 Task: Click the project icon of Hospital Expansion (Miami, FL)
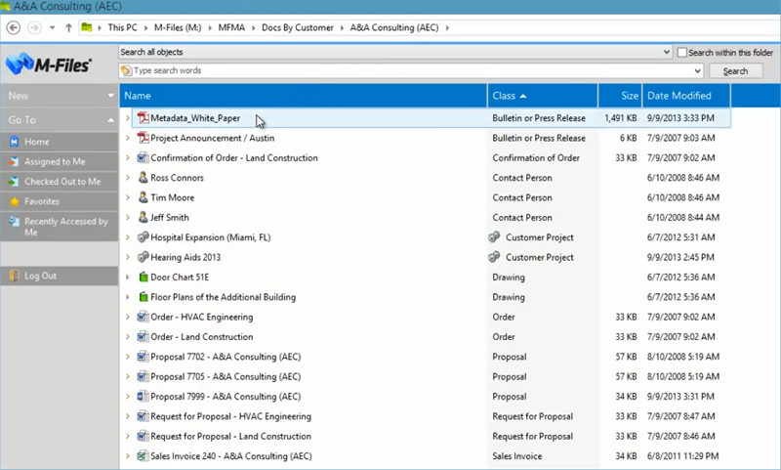coord(143,237)
